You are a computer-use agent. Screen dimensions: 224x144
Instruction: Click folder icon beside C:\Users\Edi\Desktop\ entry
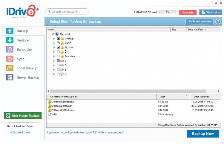click(49, 102)
